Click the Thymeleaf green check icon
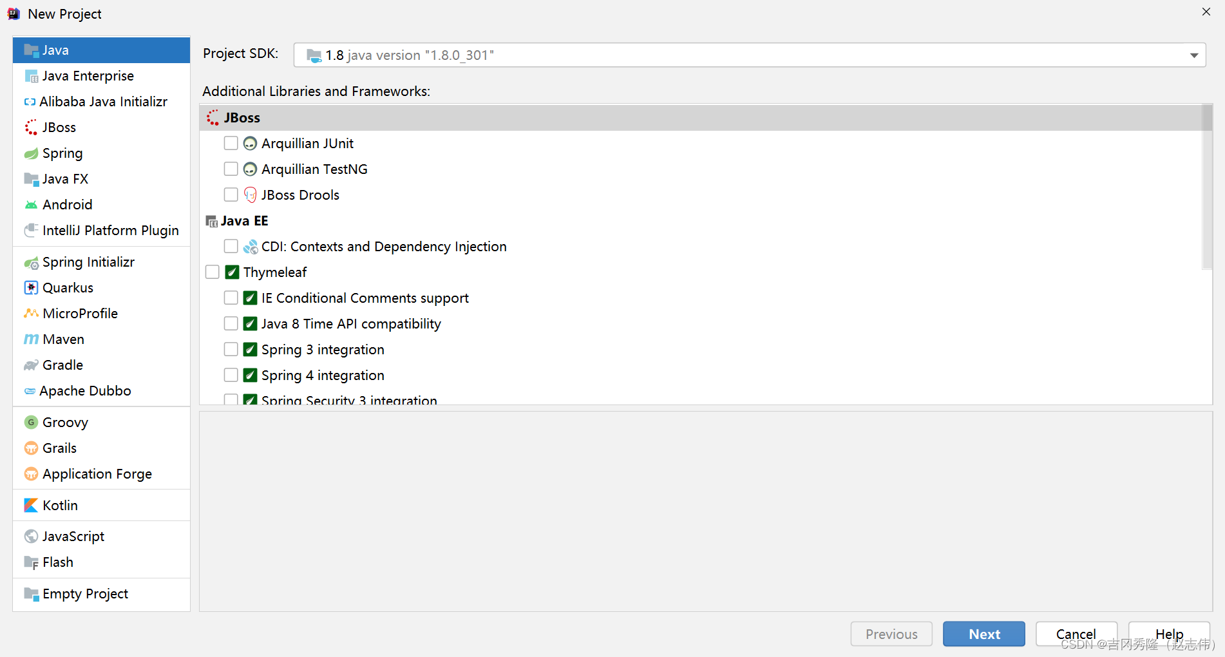1225x657 pixels. (233, 272)
